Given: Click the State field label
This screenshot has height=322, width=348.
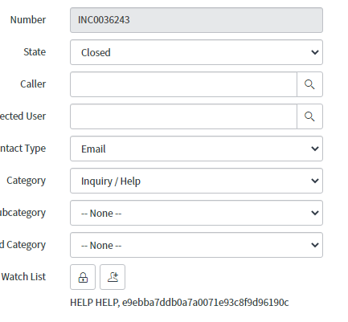Looking at the screenshot, I should point(35,52).
